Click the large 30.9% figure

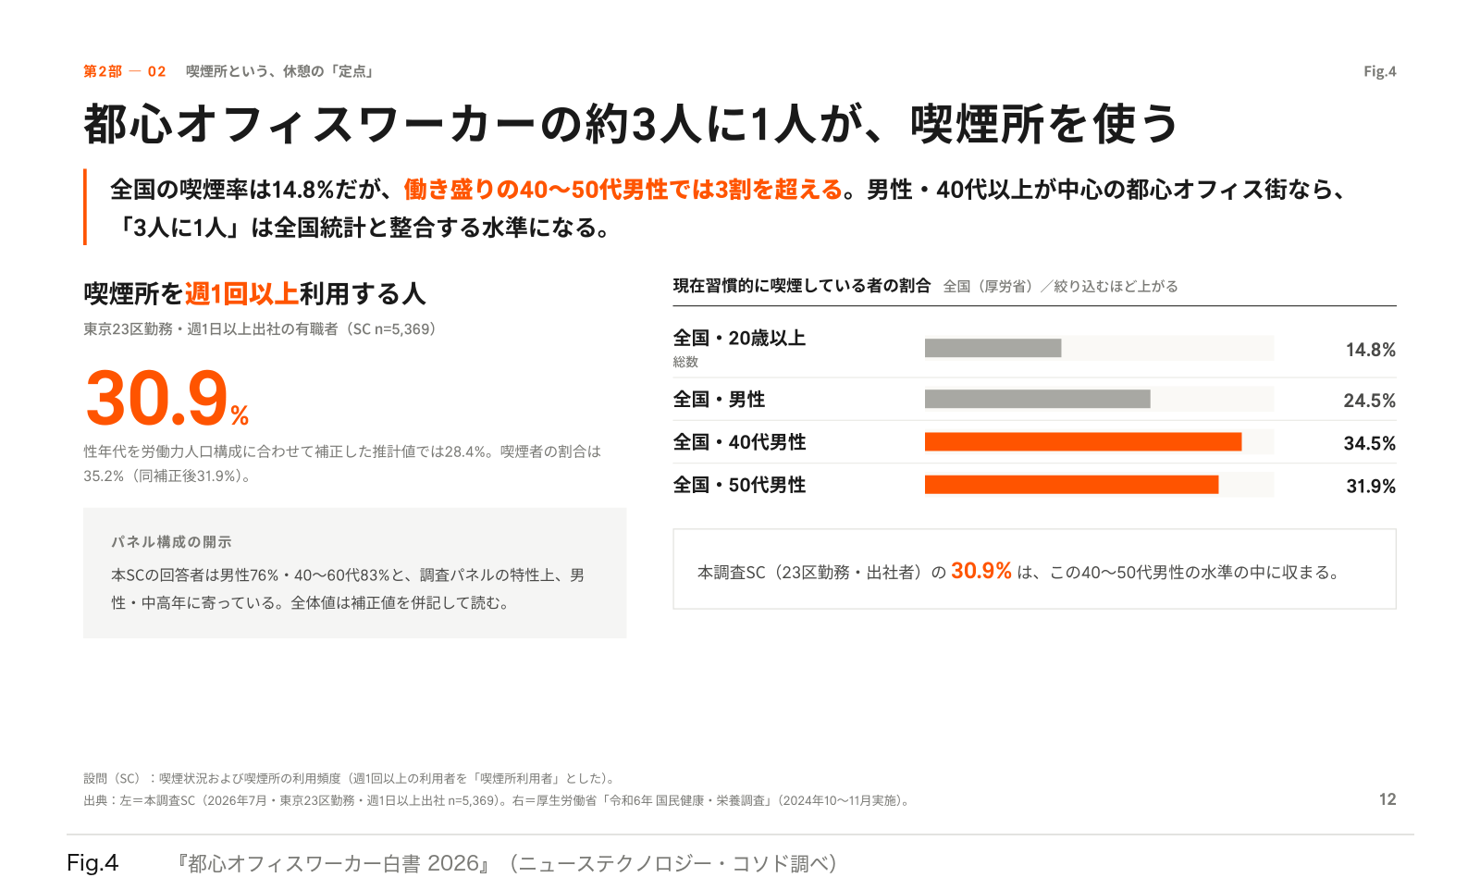166,399
